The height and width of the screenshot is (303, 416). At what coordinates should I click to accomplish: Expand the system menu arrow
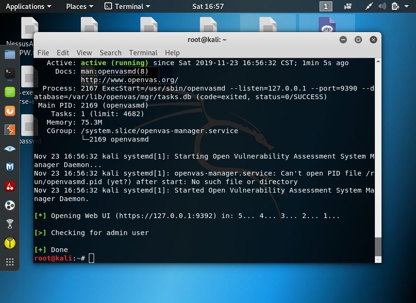tap(407, 6)
